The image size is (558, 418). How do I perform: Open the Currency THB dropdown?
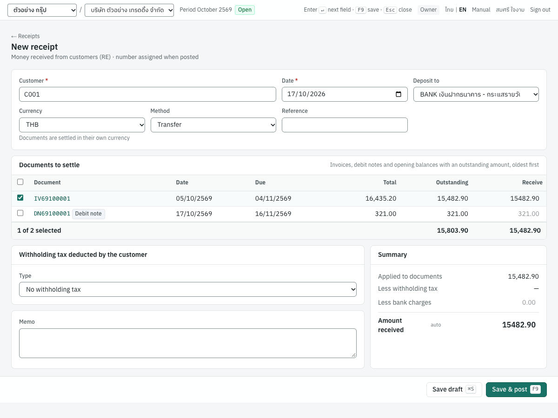tap(82, 125)
